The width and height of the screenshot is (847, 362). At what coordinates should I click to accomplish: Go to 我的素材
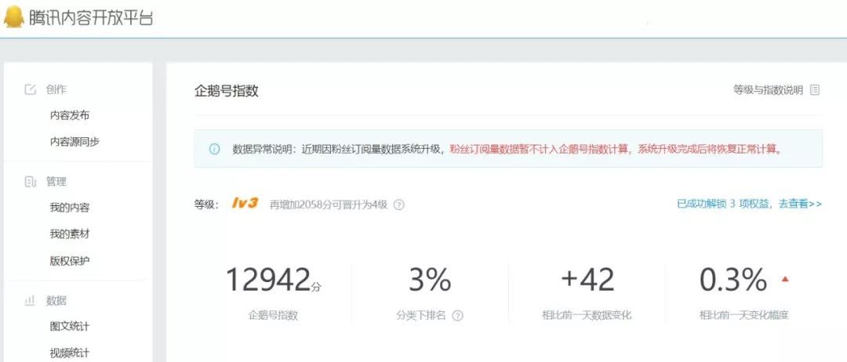coord(70,234)
